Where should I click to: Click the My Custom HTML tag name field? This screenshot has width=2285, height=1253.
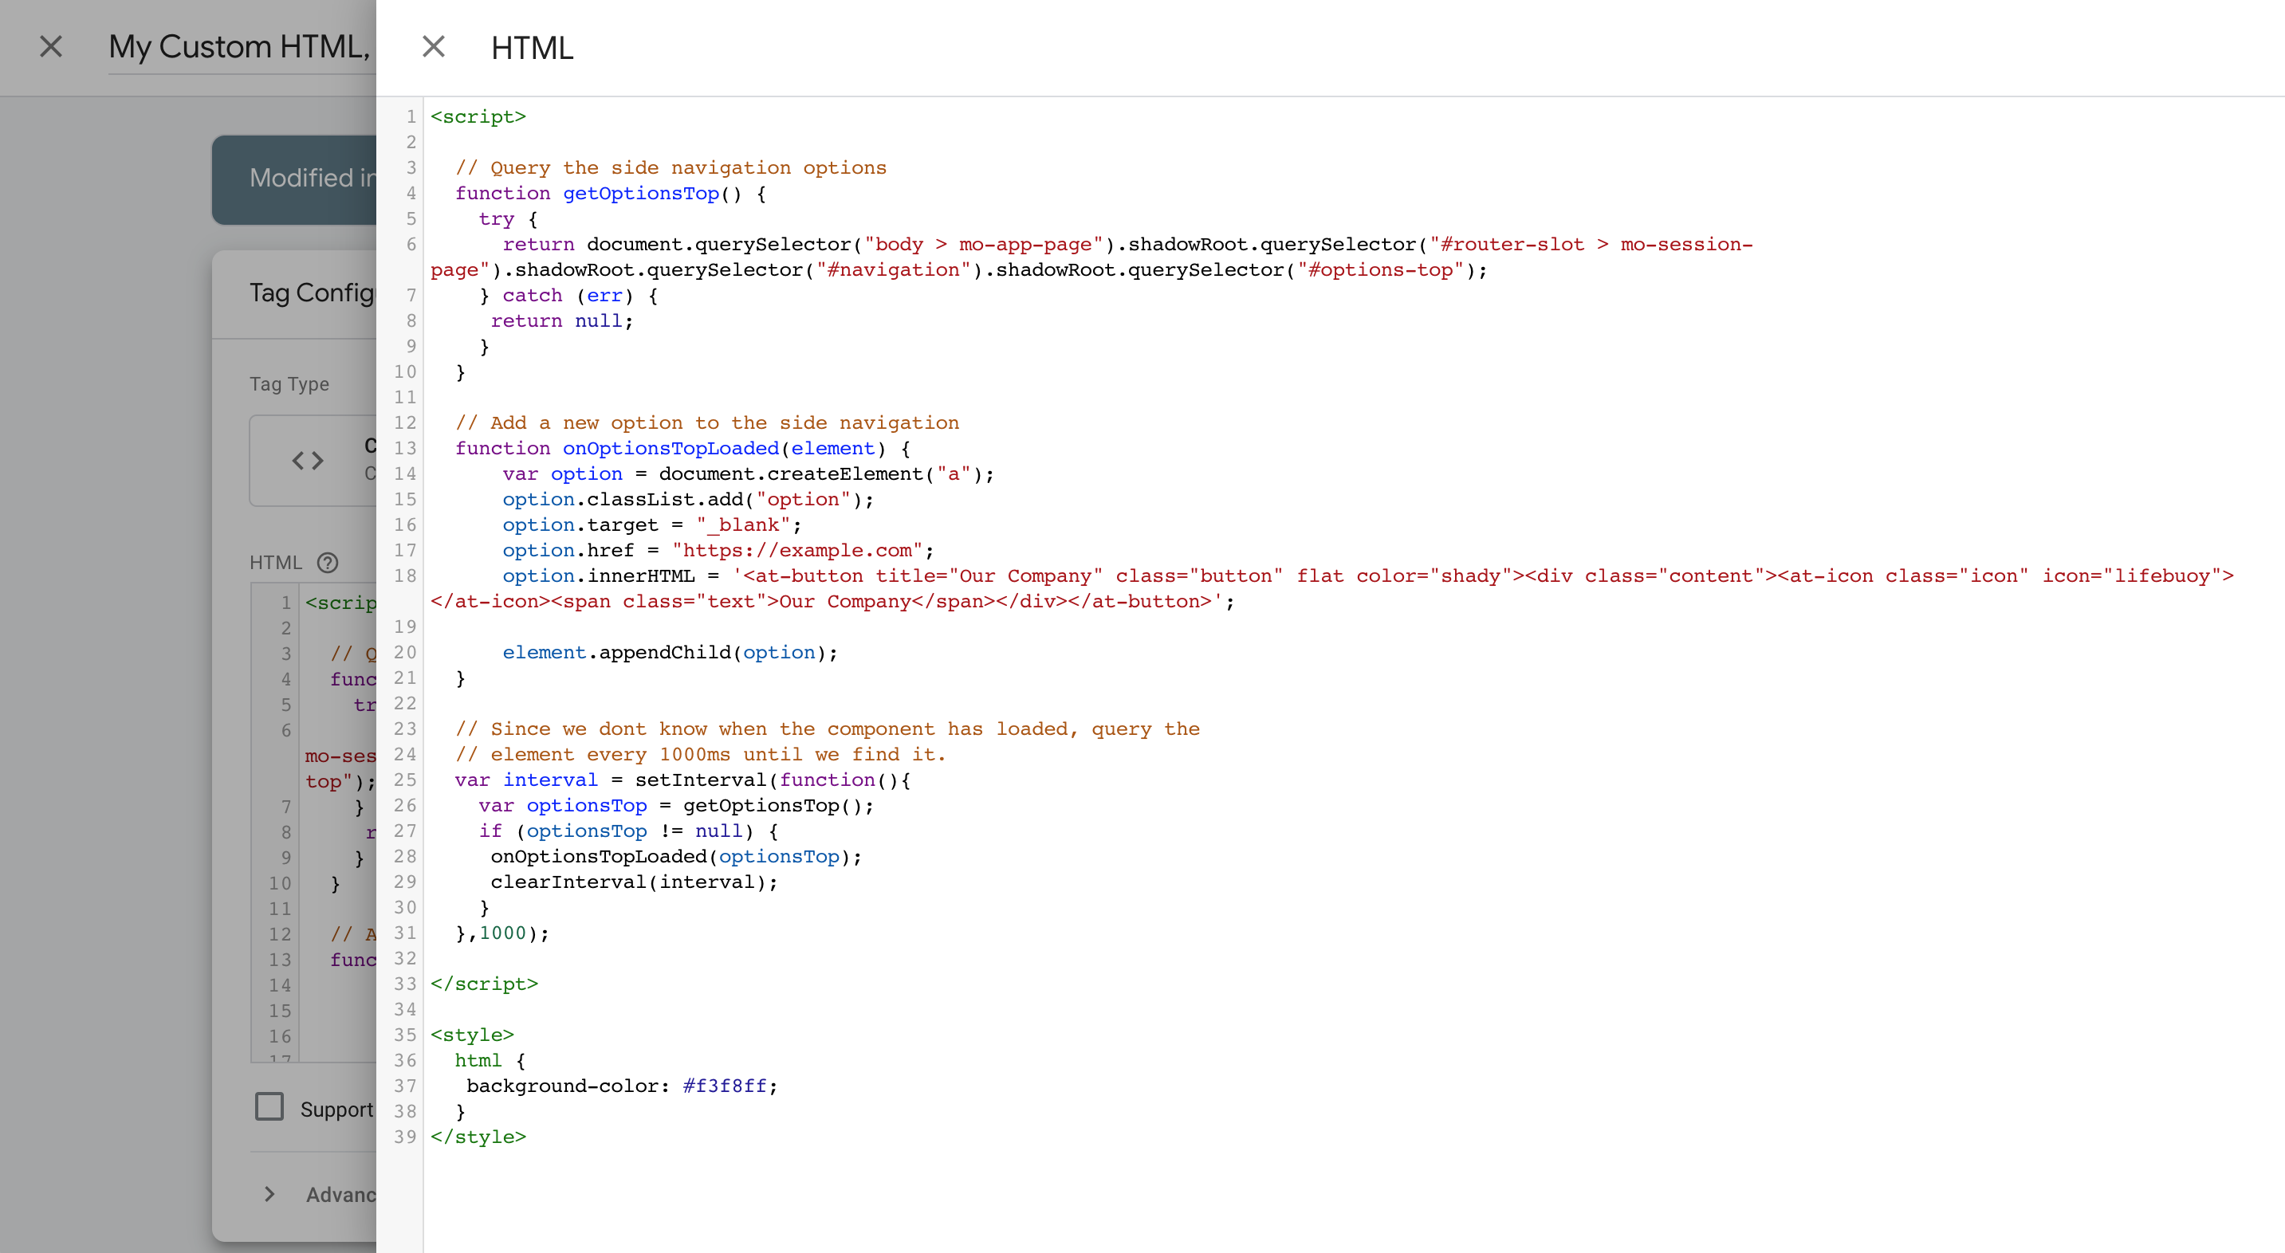pyautogui.click(x=239, y=46)
